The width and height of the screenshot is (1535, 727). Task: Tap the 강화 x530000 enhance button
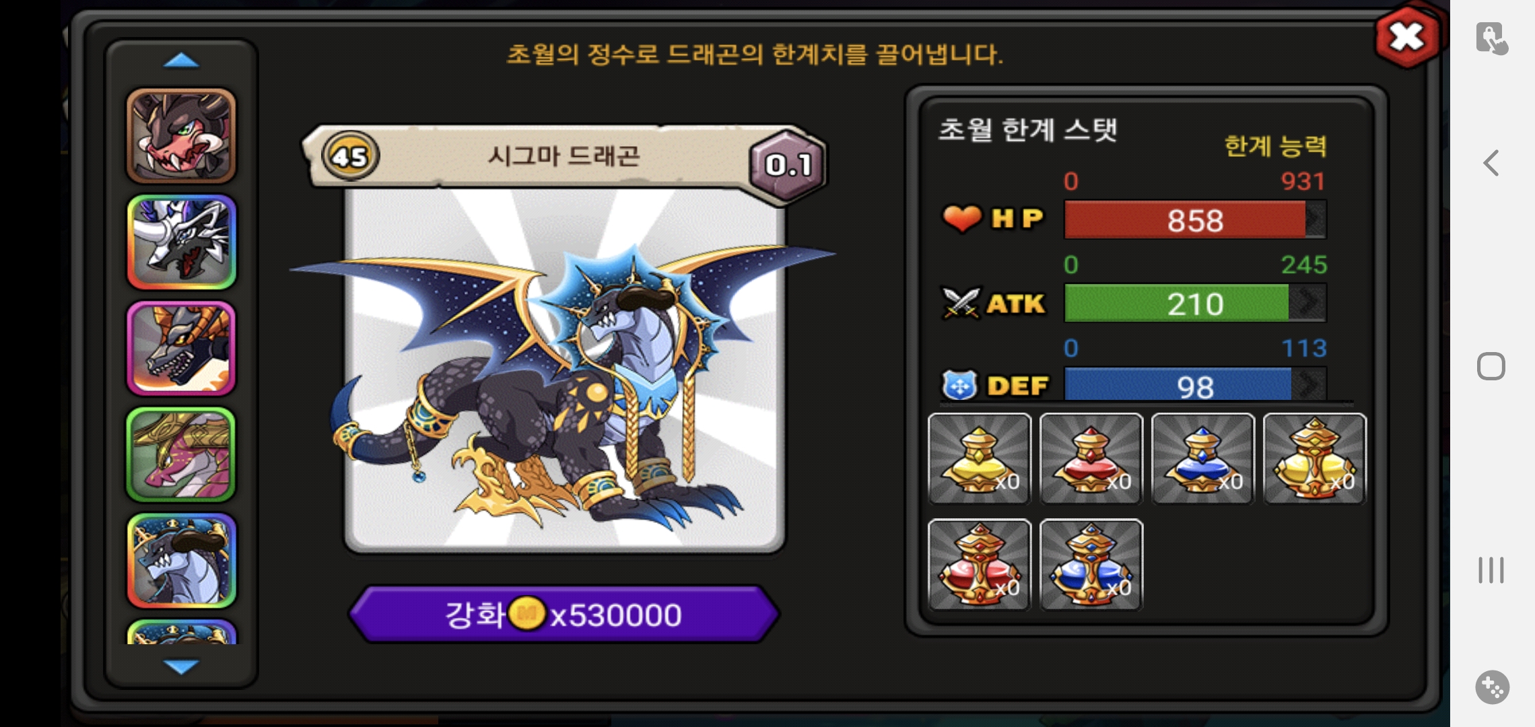click(564, 614)
